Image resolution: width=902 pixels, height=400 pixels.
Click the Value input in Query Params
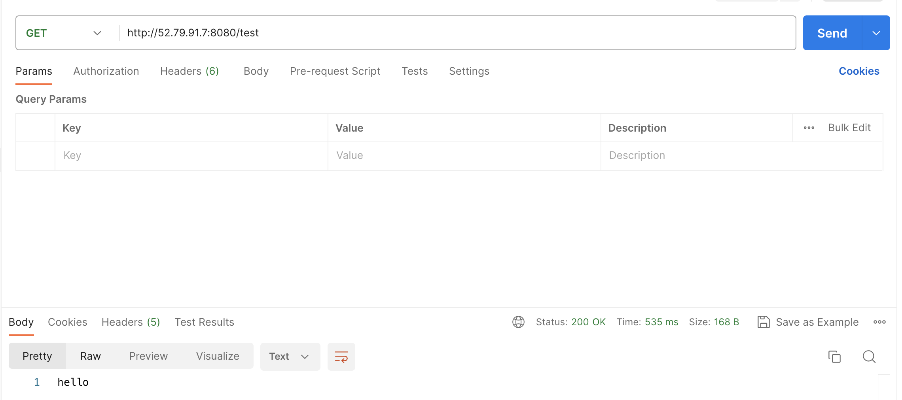(x=464, y=156)
